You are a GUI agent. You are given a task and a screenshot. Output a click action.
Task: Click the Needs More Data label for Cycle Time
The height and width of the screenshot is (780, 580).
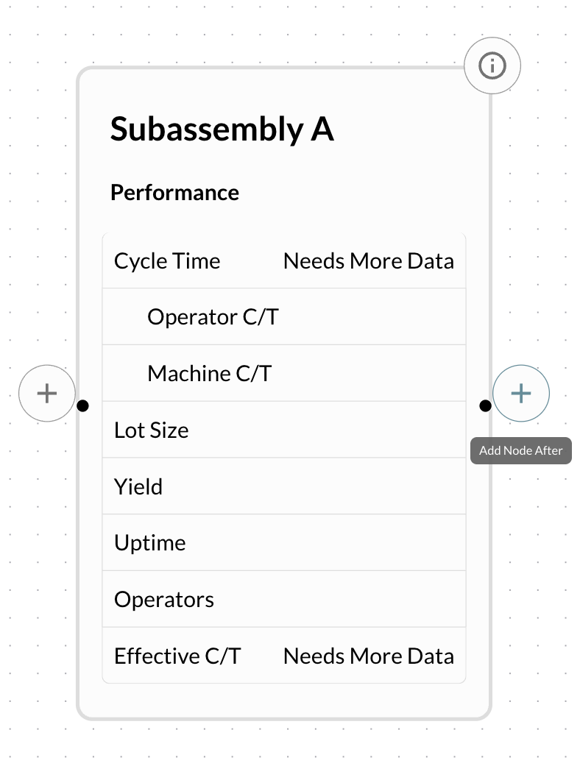(x=368, y=260)
